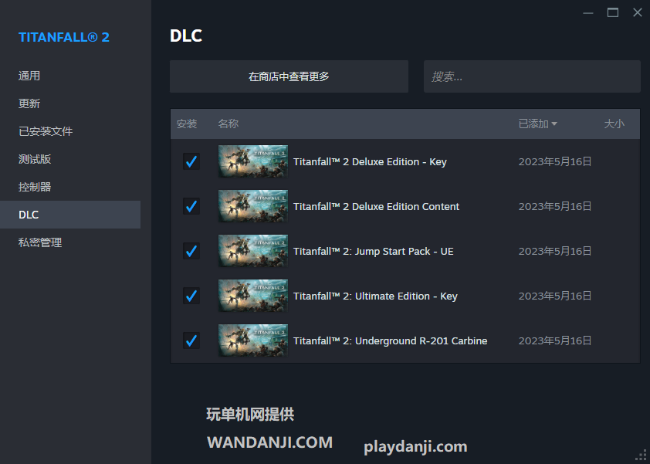
Task: Click Titanfall 2 Deluxe Edition Content name
Action: pos(376,206)
